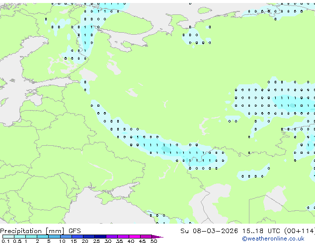Pick the palest 0.1–0.5 mm legend swatch
The width and height of the screenshot is (315, 243).
8,237
